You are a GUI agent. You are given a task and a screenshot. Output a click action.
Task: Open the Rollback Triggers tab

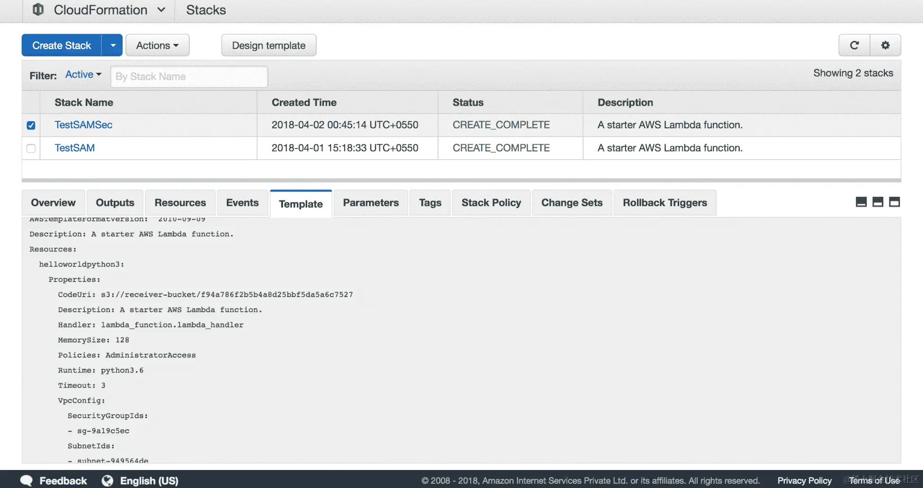[665, 203]
